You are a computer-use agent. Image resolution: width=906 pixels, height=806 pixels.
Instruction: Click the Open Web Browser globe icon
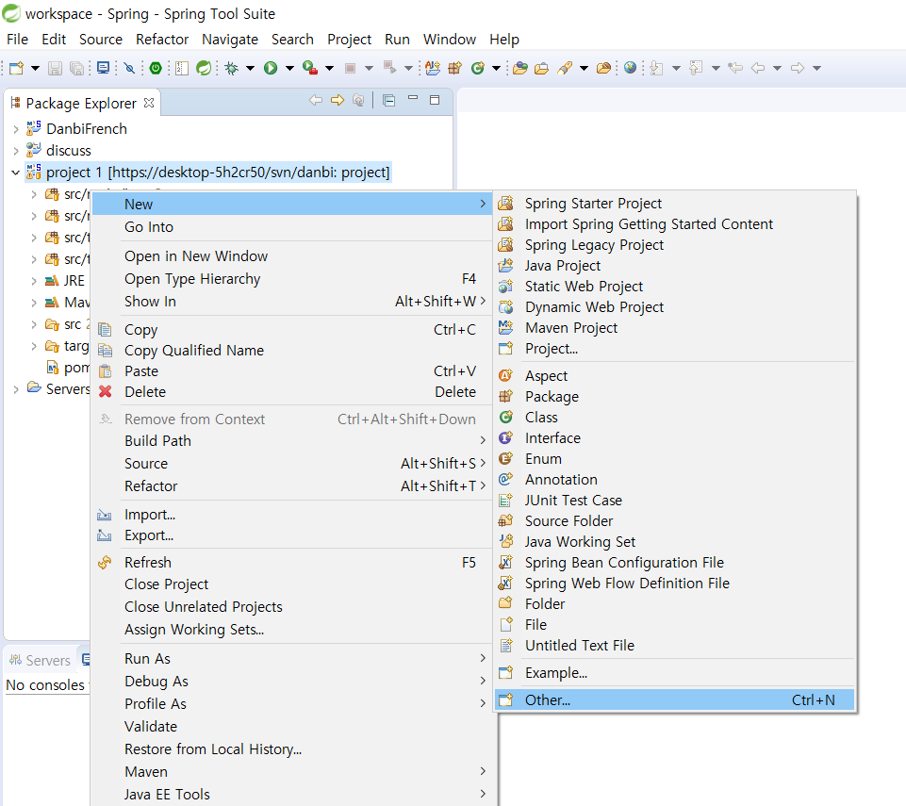(630, 68)
